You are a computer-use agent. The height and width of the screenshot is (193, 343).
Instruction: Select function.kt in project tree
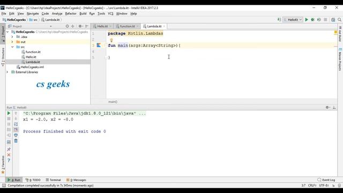[33, 52]
